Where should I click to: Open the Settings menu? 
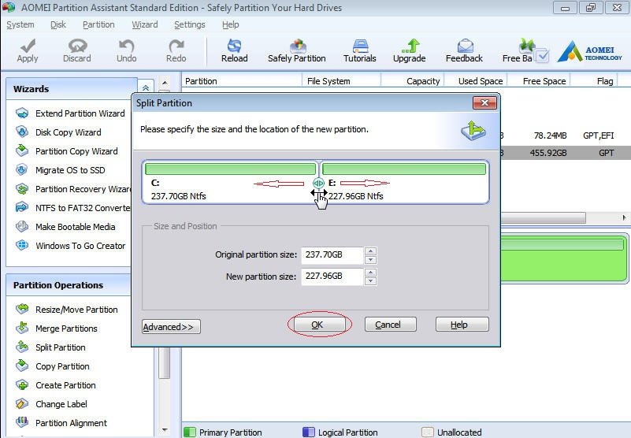click(190, 25)
